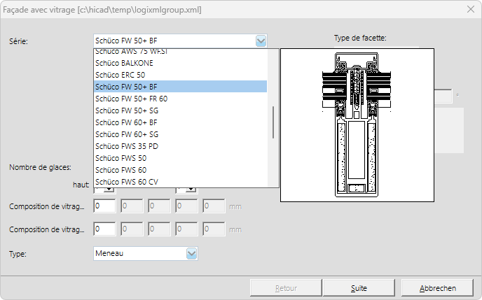The height and width of the screenshot is (300, 482).
Task: Click the second row's first composition field
Action: (x=104, y=229)
